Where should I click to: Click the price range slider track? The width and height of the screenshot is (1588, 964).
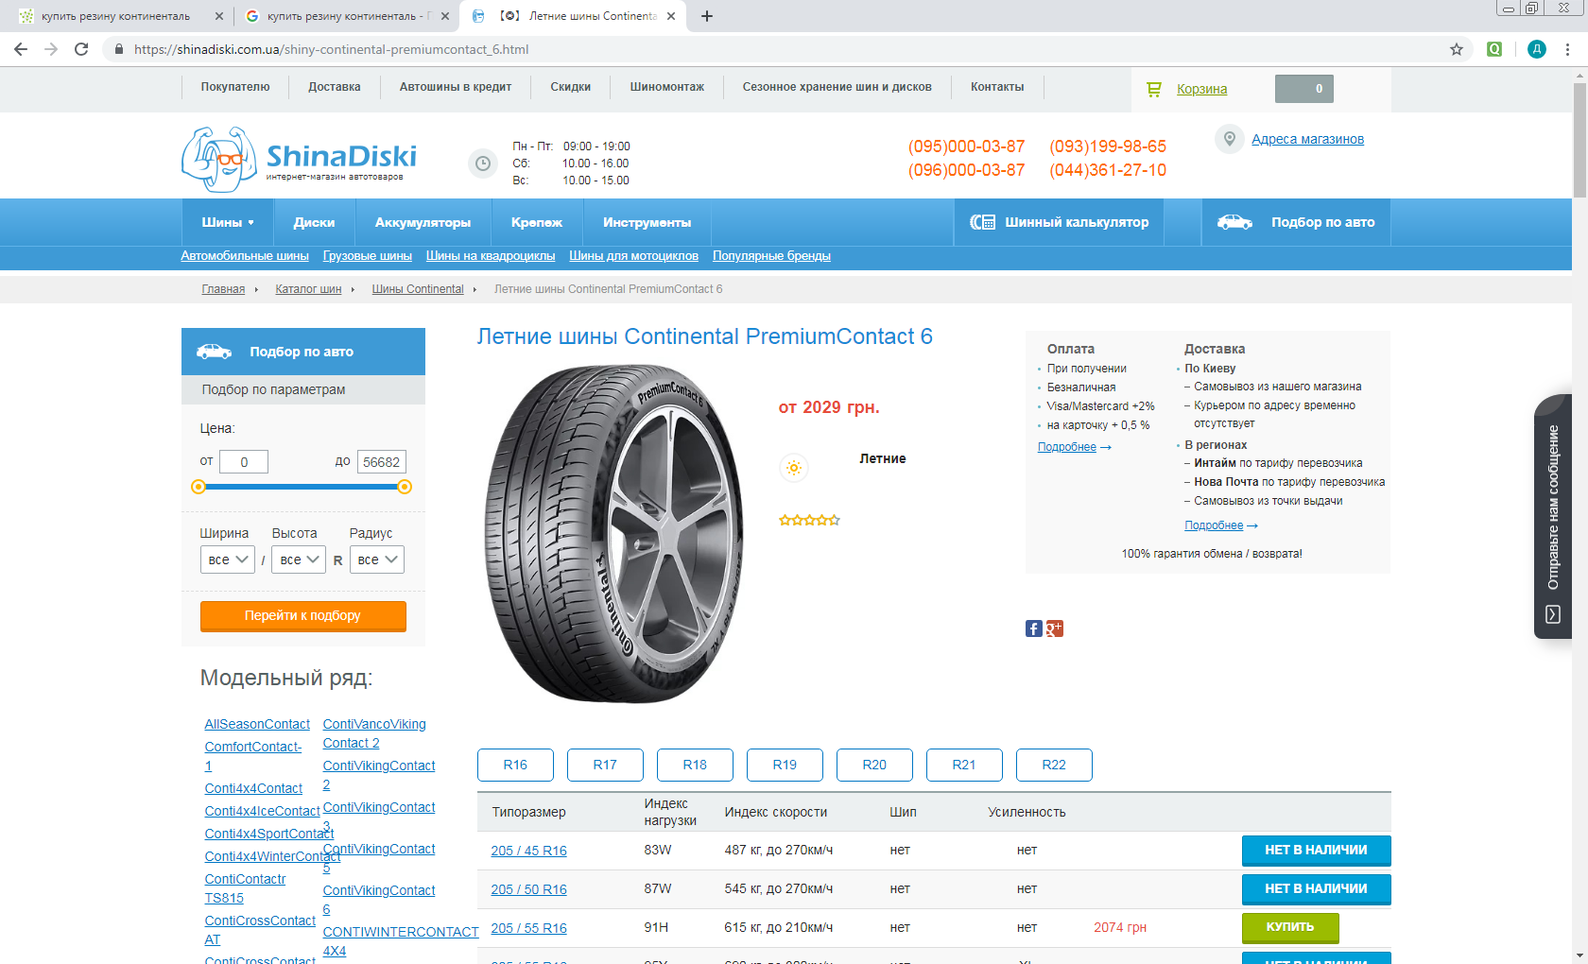click(302, 487)
